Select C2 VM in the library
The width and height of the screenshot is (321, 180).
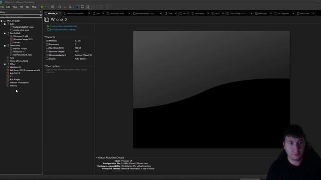pos(11,76)
